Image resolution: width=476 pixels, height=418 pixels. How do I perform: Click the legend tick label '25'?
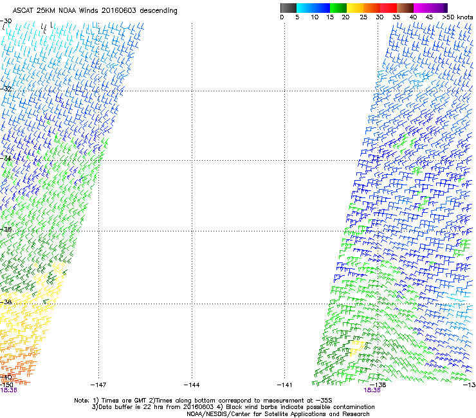coord(363,17)
